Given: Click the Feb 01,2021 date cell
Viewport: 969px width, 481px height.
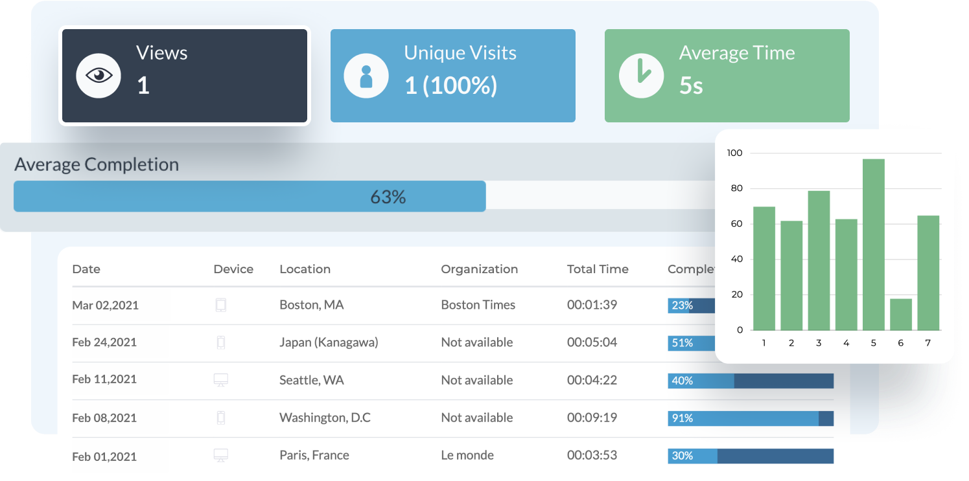Looking at the screenshot, I should (x=104, y=456).
